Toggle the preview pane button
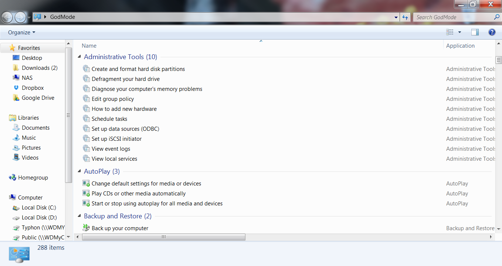Screen dimensions: 502x266 click(x=475, y=32)
